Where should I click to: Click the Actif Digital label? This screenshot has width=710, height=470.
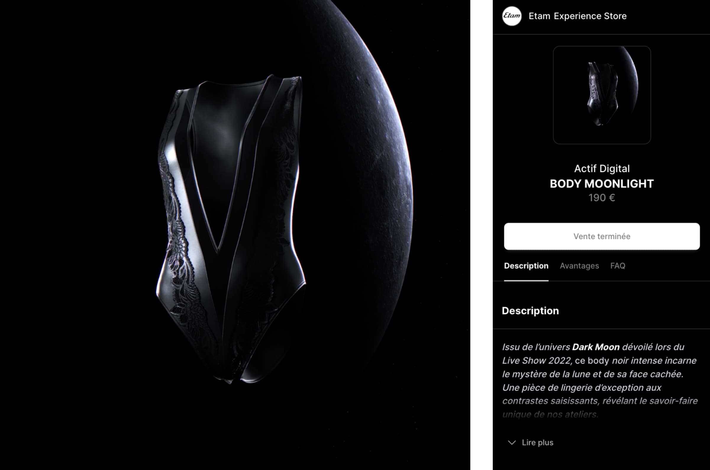tap(601, 168)
